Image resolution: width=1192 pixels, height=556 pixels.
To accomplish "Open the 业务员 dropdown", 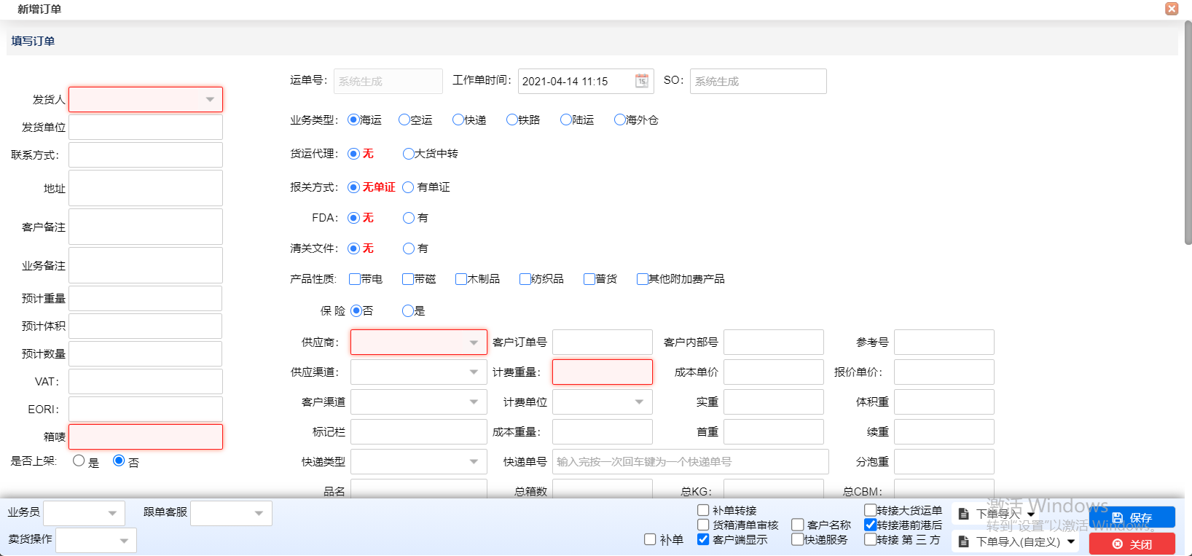I will click(x=85, y=513).
